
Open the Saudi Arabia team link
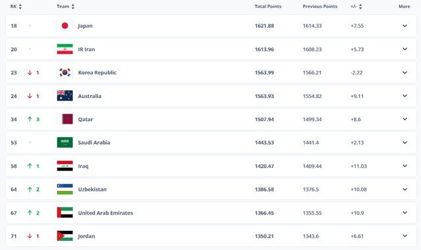94,143
